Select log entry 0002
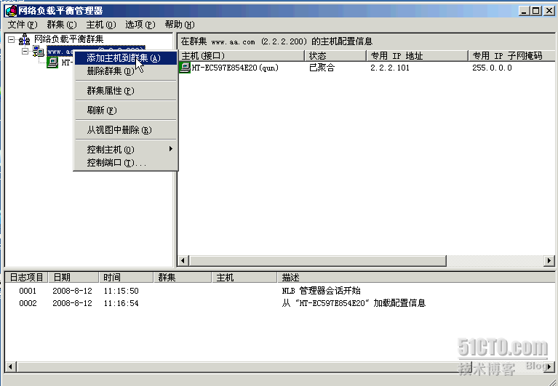 click(x=279, y=303)
